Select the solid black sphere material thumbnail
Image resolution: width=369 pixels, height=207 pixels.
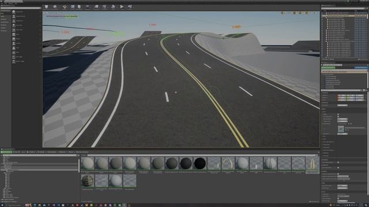tap(200, 163)
